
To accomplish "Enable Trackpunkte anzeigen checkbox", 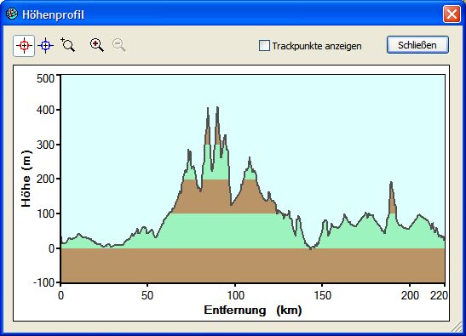I will [x=264, y=46].
